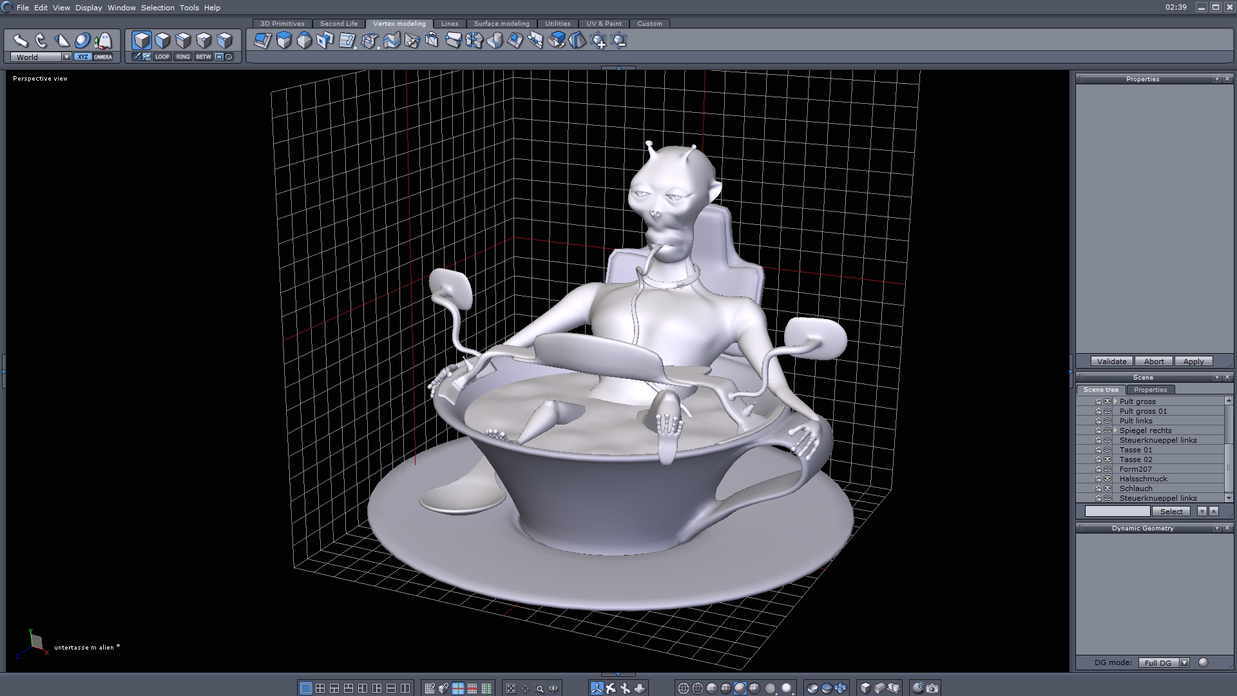Click the scene search input field

point(1117,511)
